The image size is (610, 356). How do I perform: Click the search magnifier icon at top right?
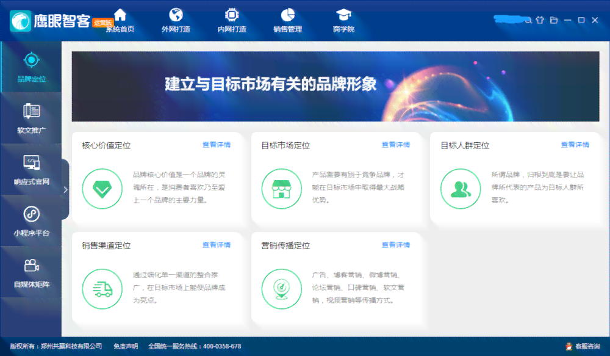[x=528, y=20]
